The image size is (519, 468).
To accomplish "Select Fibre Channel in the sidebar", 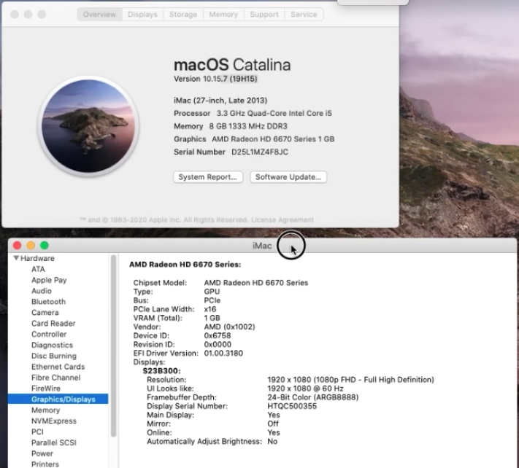I will point(56,378).
